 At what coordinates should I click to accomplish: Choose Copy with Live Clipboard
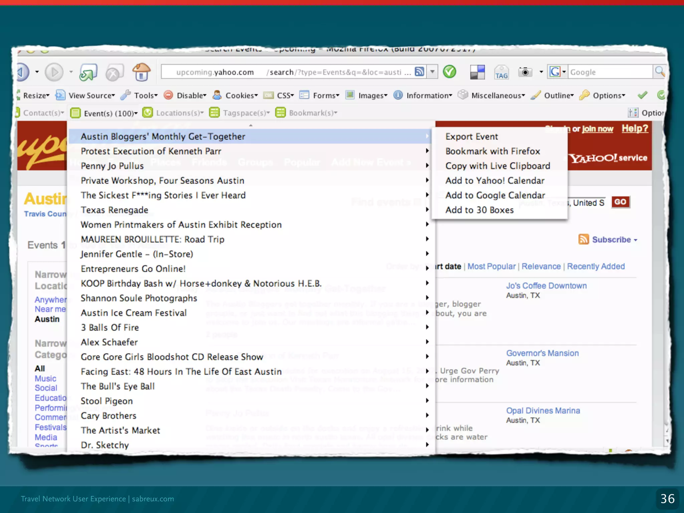click(x=500, y=166)
